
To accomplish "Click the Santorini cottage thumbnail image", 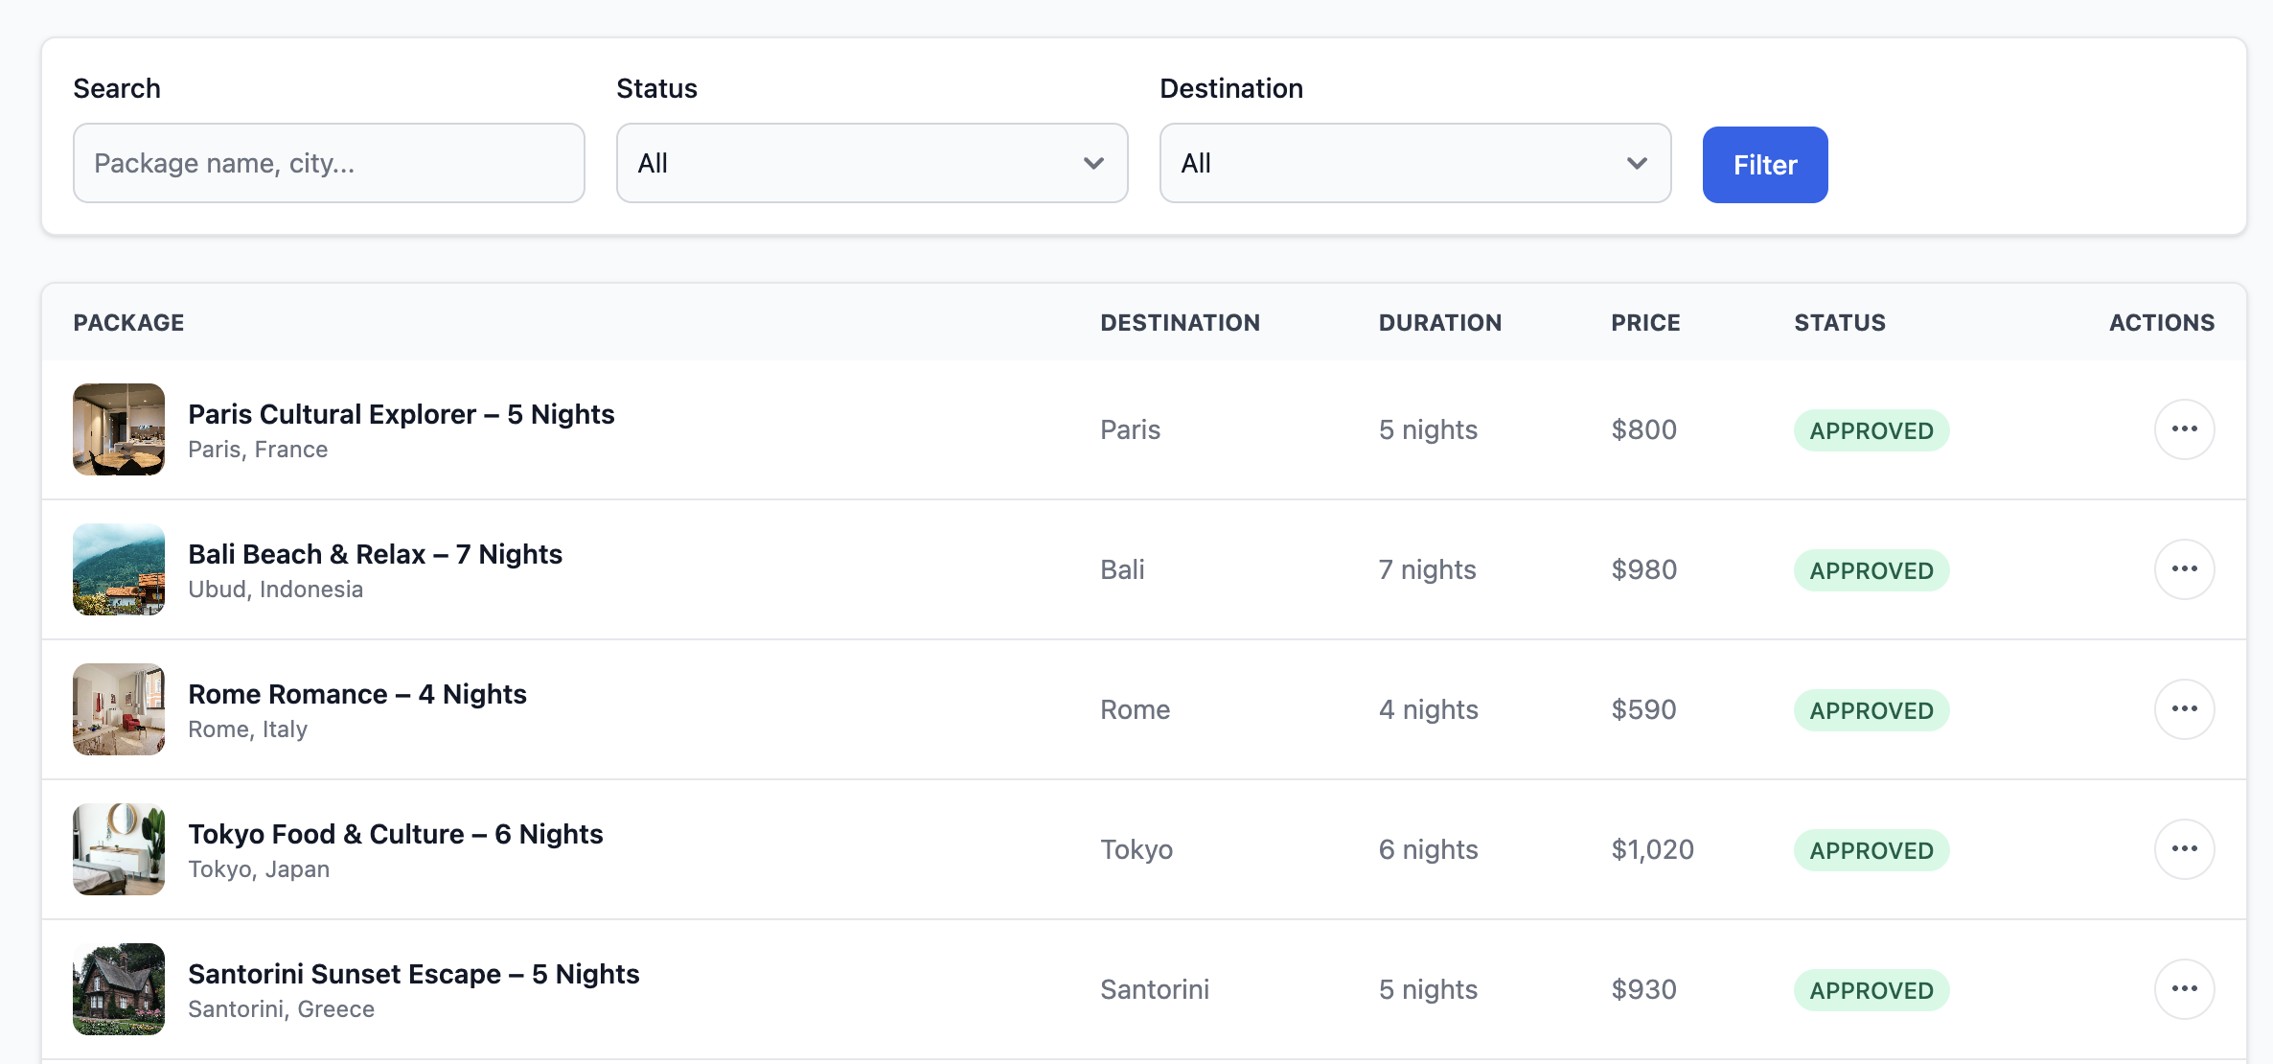I will (119, 989).
